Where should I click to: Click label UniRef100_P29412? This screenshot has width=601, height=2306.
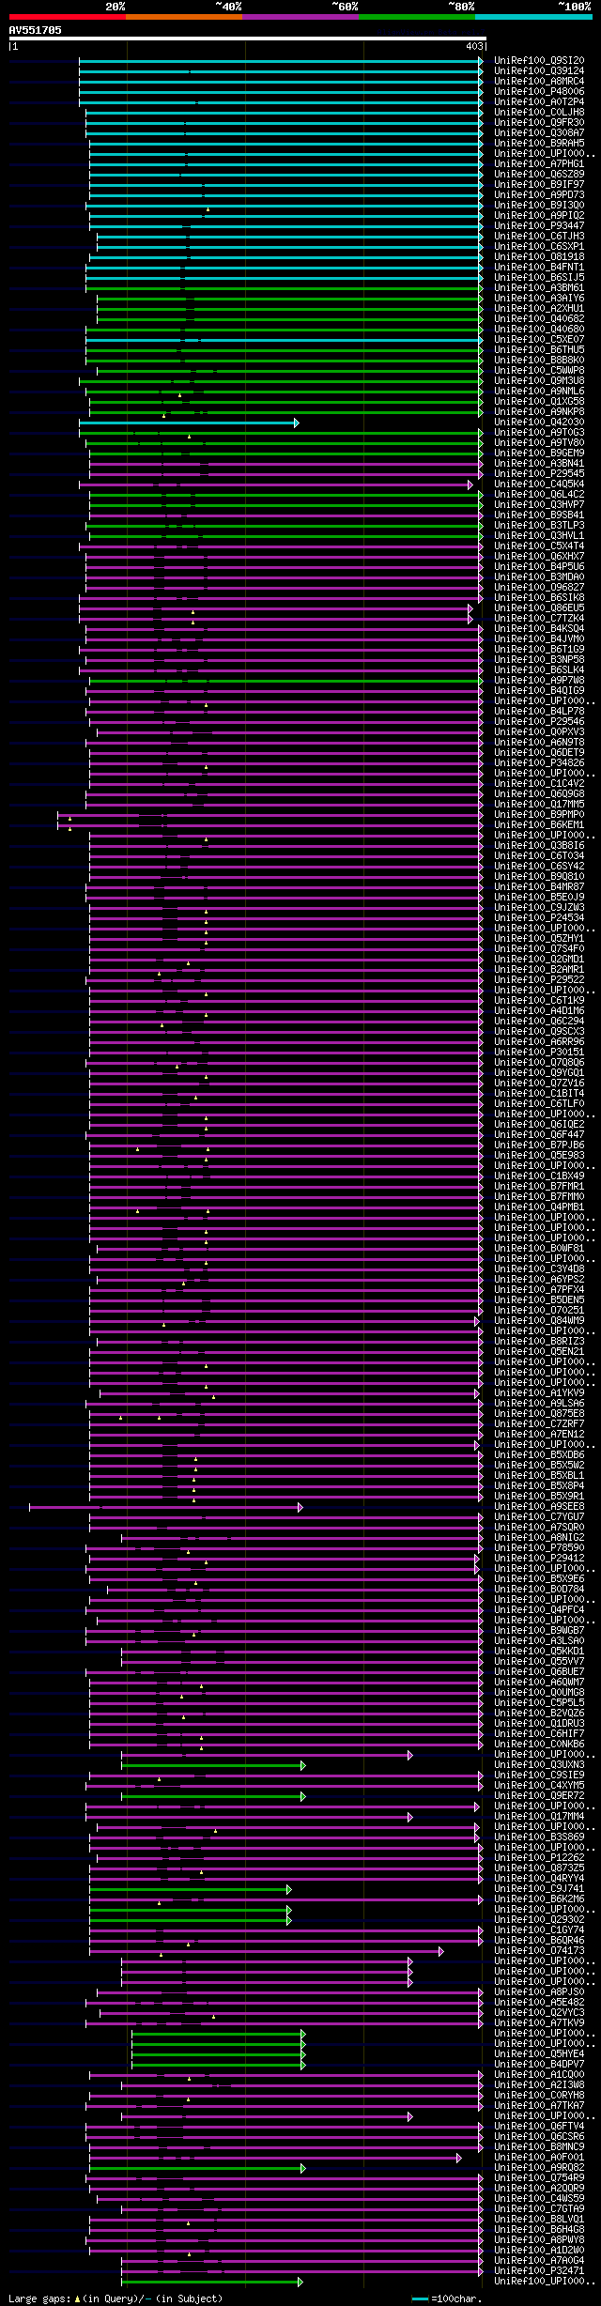[x=539, y=1558]
